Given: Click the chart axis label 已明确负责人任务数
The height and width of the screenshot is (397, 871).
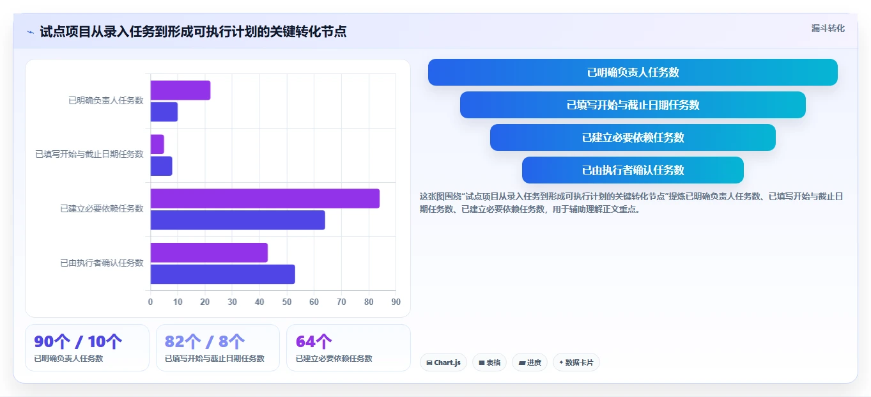Looking at the screenshot, I should click(x=106, y=100).
